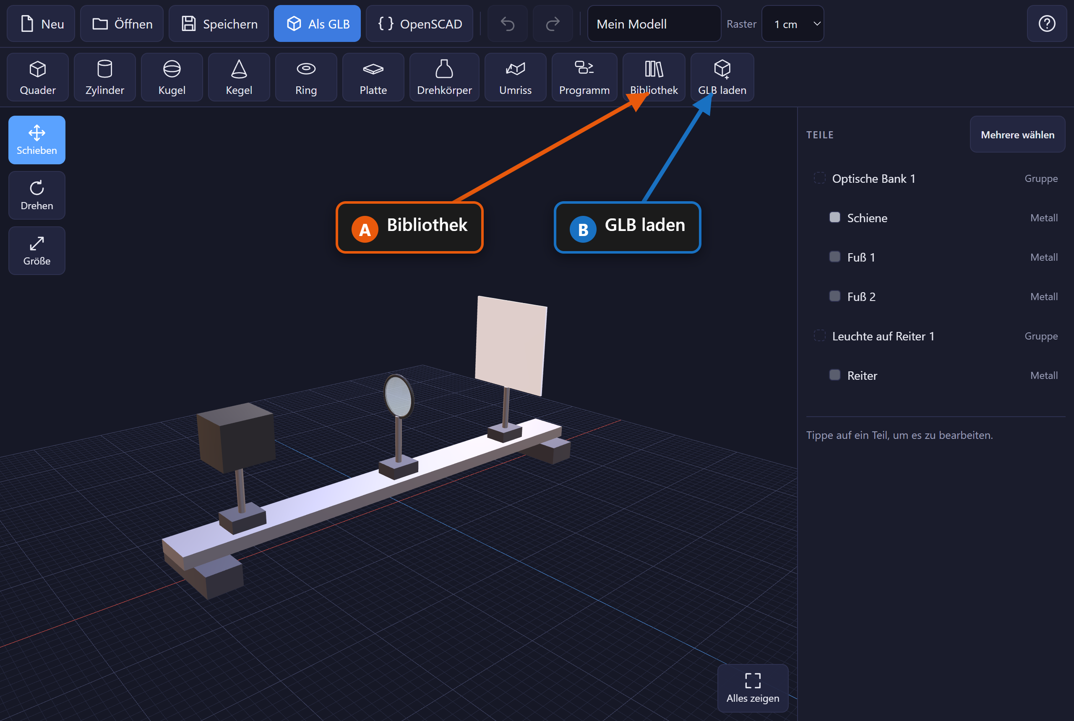
Task: Redo the last action
Action: point(553,24)
